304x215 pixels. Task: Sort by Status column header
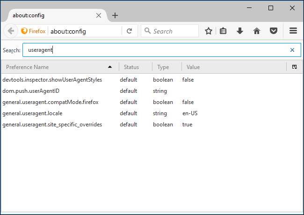pyautogui.click(x=136, y=67)
